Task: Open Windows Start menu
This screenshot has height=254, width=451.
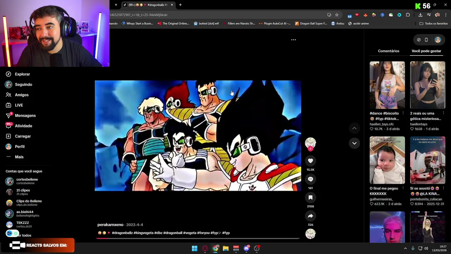Action: [x=194, y=248]
